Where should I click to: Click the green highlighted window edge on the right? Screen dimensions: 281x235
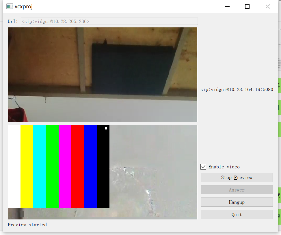point(280,107)
